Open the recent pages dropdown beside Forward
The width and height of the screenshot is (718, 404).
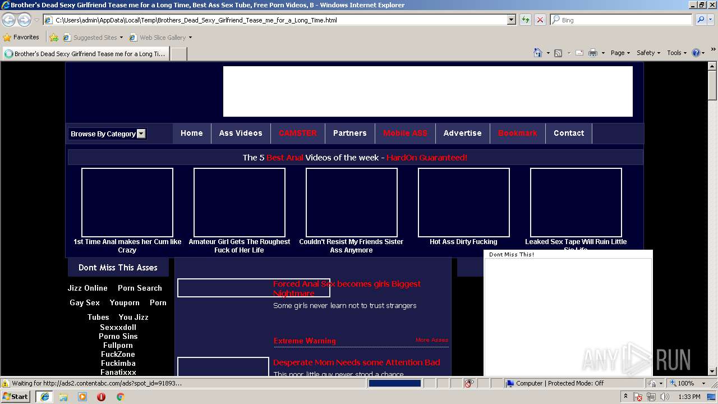point(36,20)
